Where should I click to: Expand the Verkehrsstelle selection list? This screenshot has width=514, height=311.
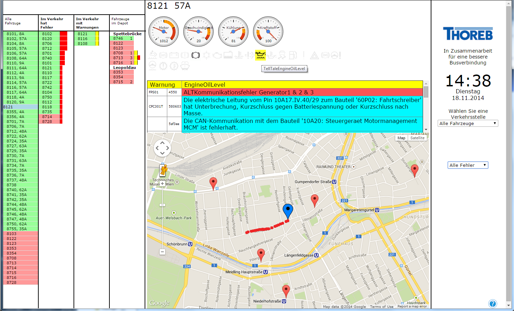coord(468,123)
